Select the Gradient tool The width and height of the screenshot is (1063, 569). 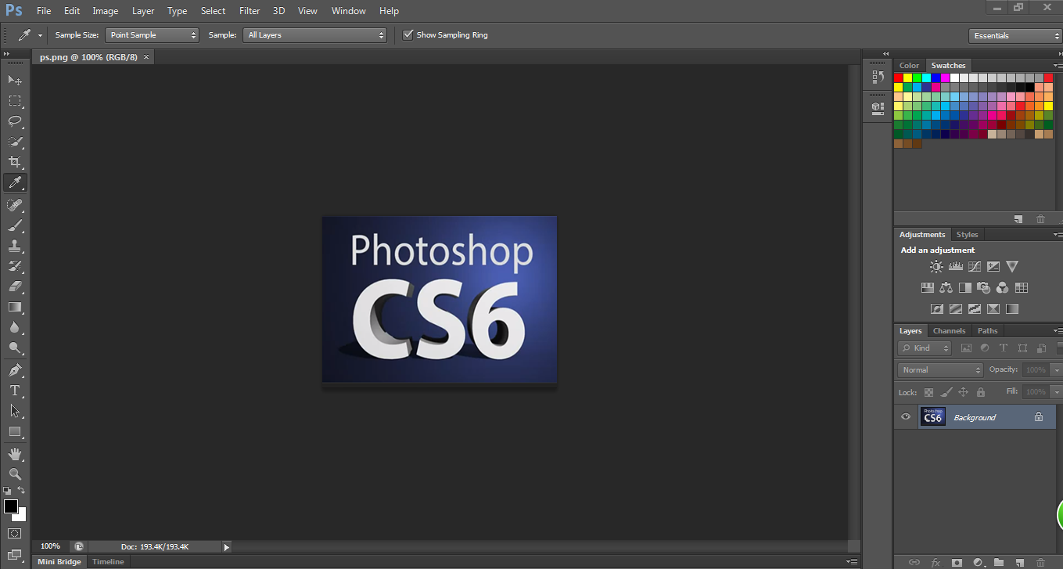pos(15,307)
